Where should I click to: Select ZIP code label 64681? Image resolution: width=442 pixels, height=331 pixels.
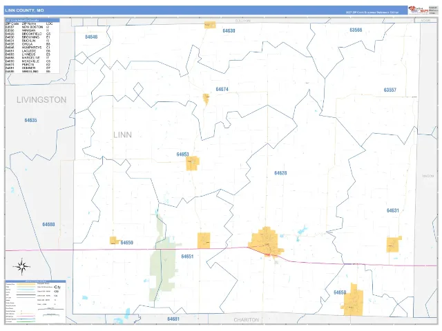[x=173, y=319]
